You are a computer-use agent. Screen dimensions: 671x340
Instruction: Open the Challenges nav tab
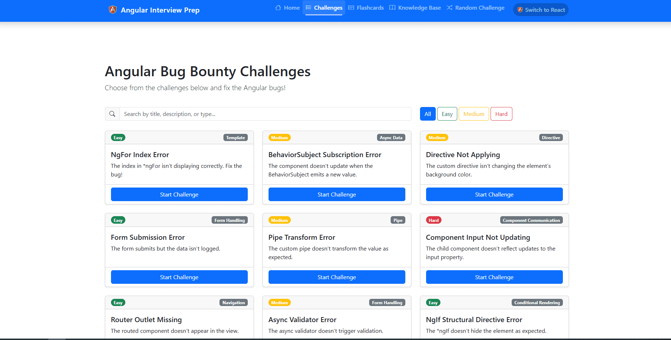pyautogui.click(x=324, y=8)
